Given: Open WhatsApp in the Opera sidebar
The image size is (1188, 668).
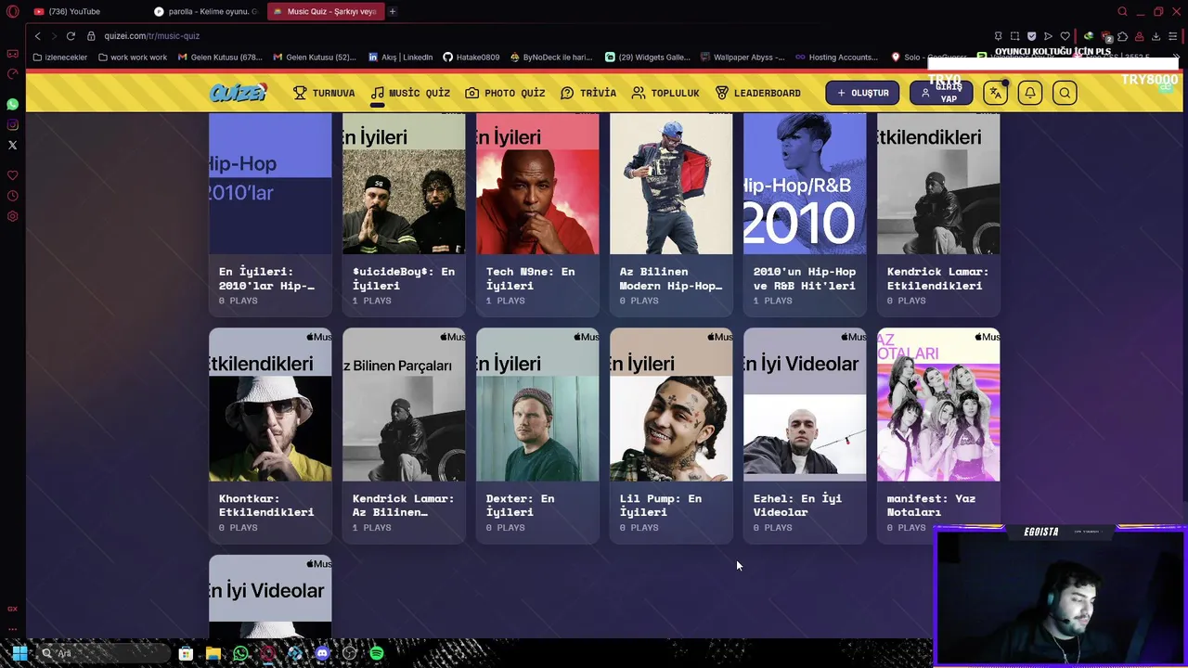Looking at the screenshot, I should (x=12, y=104).
